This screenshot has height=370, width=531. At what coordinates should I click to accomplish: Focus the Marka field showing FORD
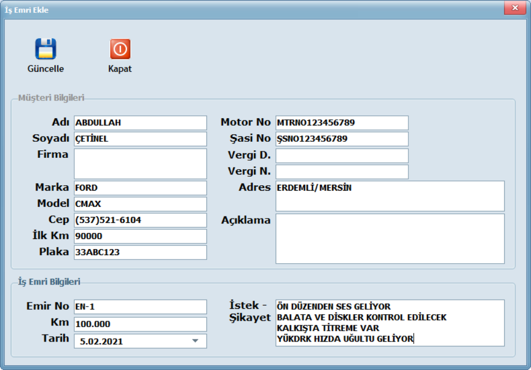[x=140, y=188]
